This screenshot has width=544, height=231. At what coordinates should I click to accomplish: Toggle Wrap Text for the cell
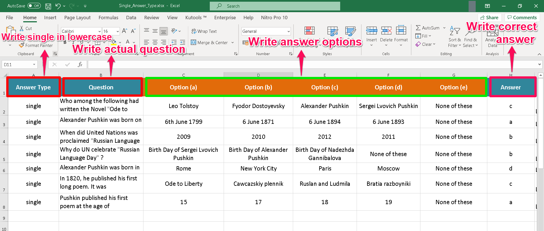pos(204,31)
